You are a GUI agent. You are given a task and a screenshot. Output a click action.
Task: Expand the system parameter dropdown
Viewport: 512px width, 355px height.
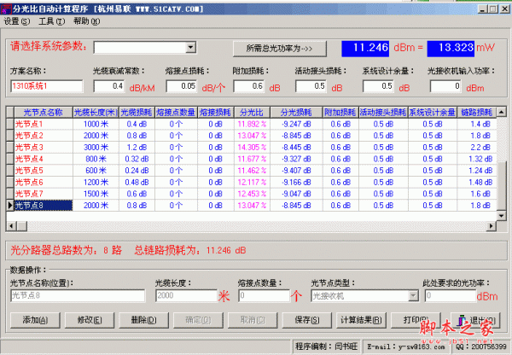(190, 48)
